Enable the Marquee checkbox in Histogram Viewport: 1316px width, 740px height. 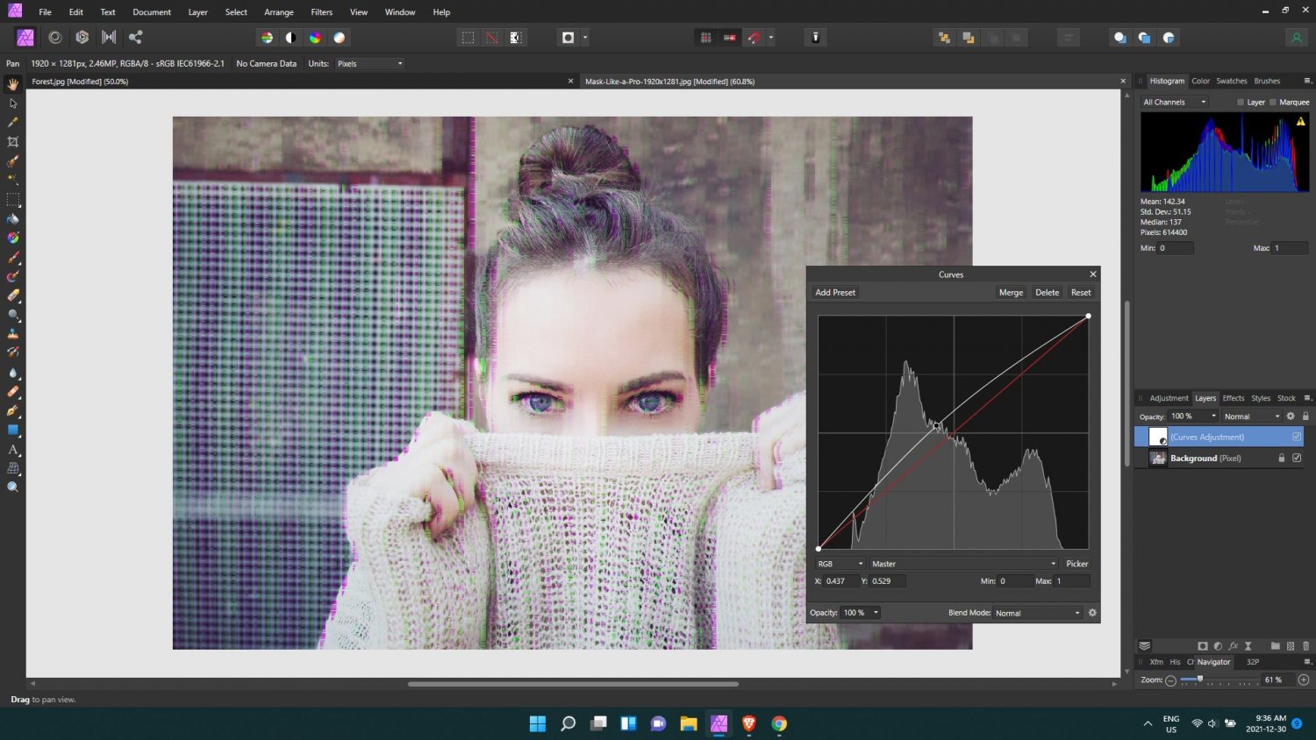1273,103
